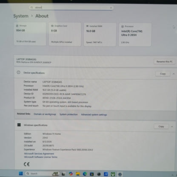The height and width of the screenshot is (177, 177).
Task: Open the Installed RAM 16.0 GB card
Action: (100, 34)
